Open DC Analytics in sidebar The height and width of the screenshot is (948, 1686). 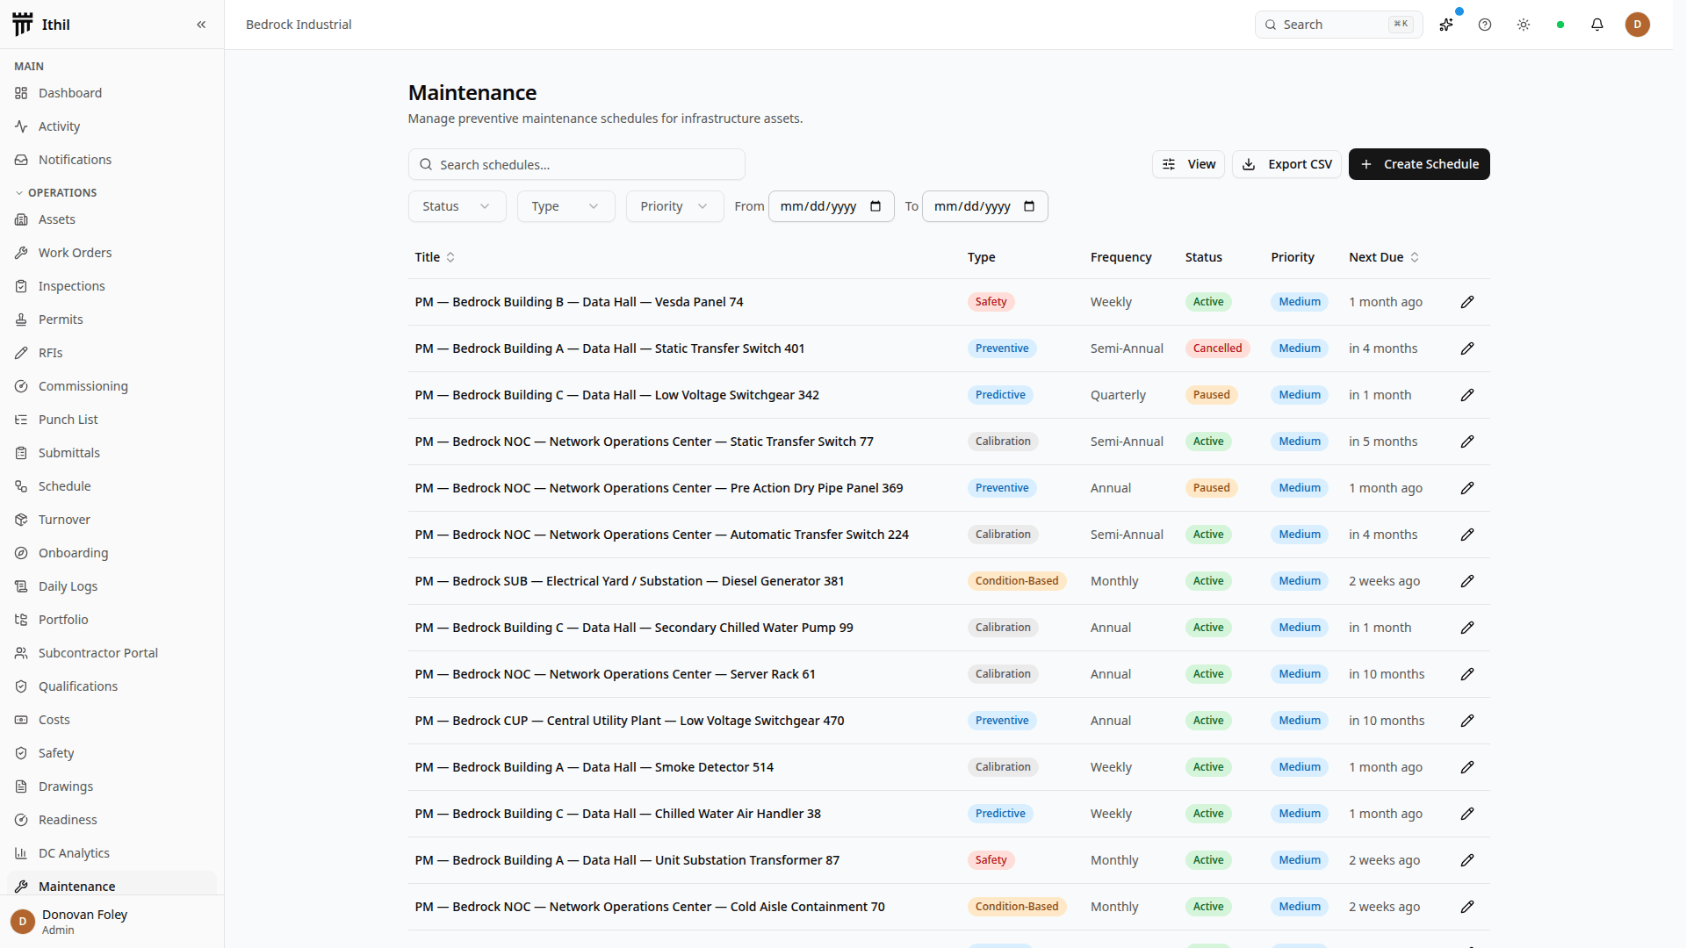click(x=112, y=853)
